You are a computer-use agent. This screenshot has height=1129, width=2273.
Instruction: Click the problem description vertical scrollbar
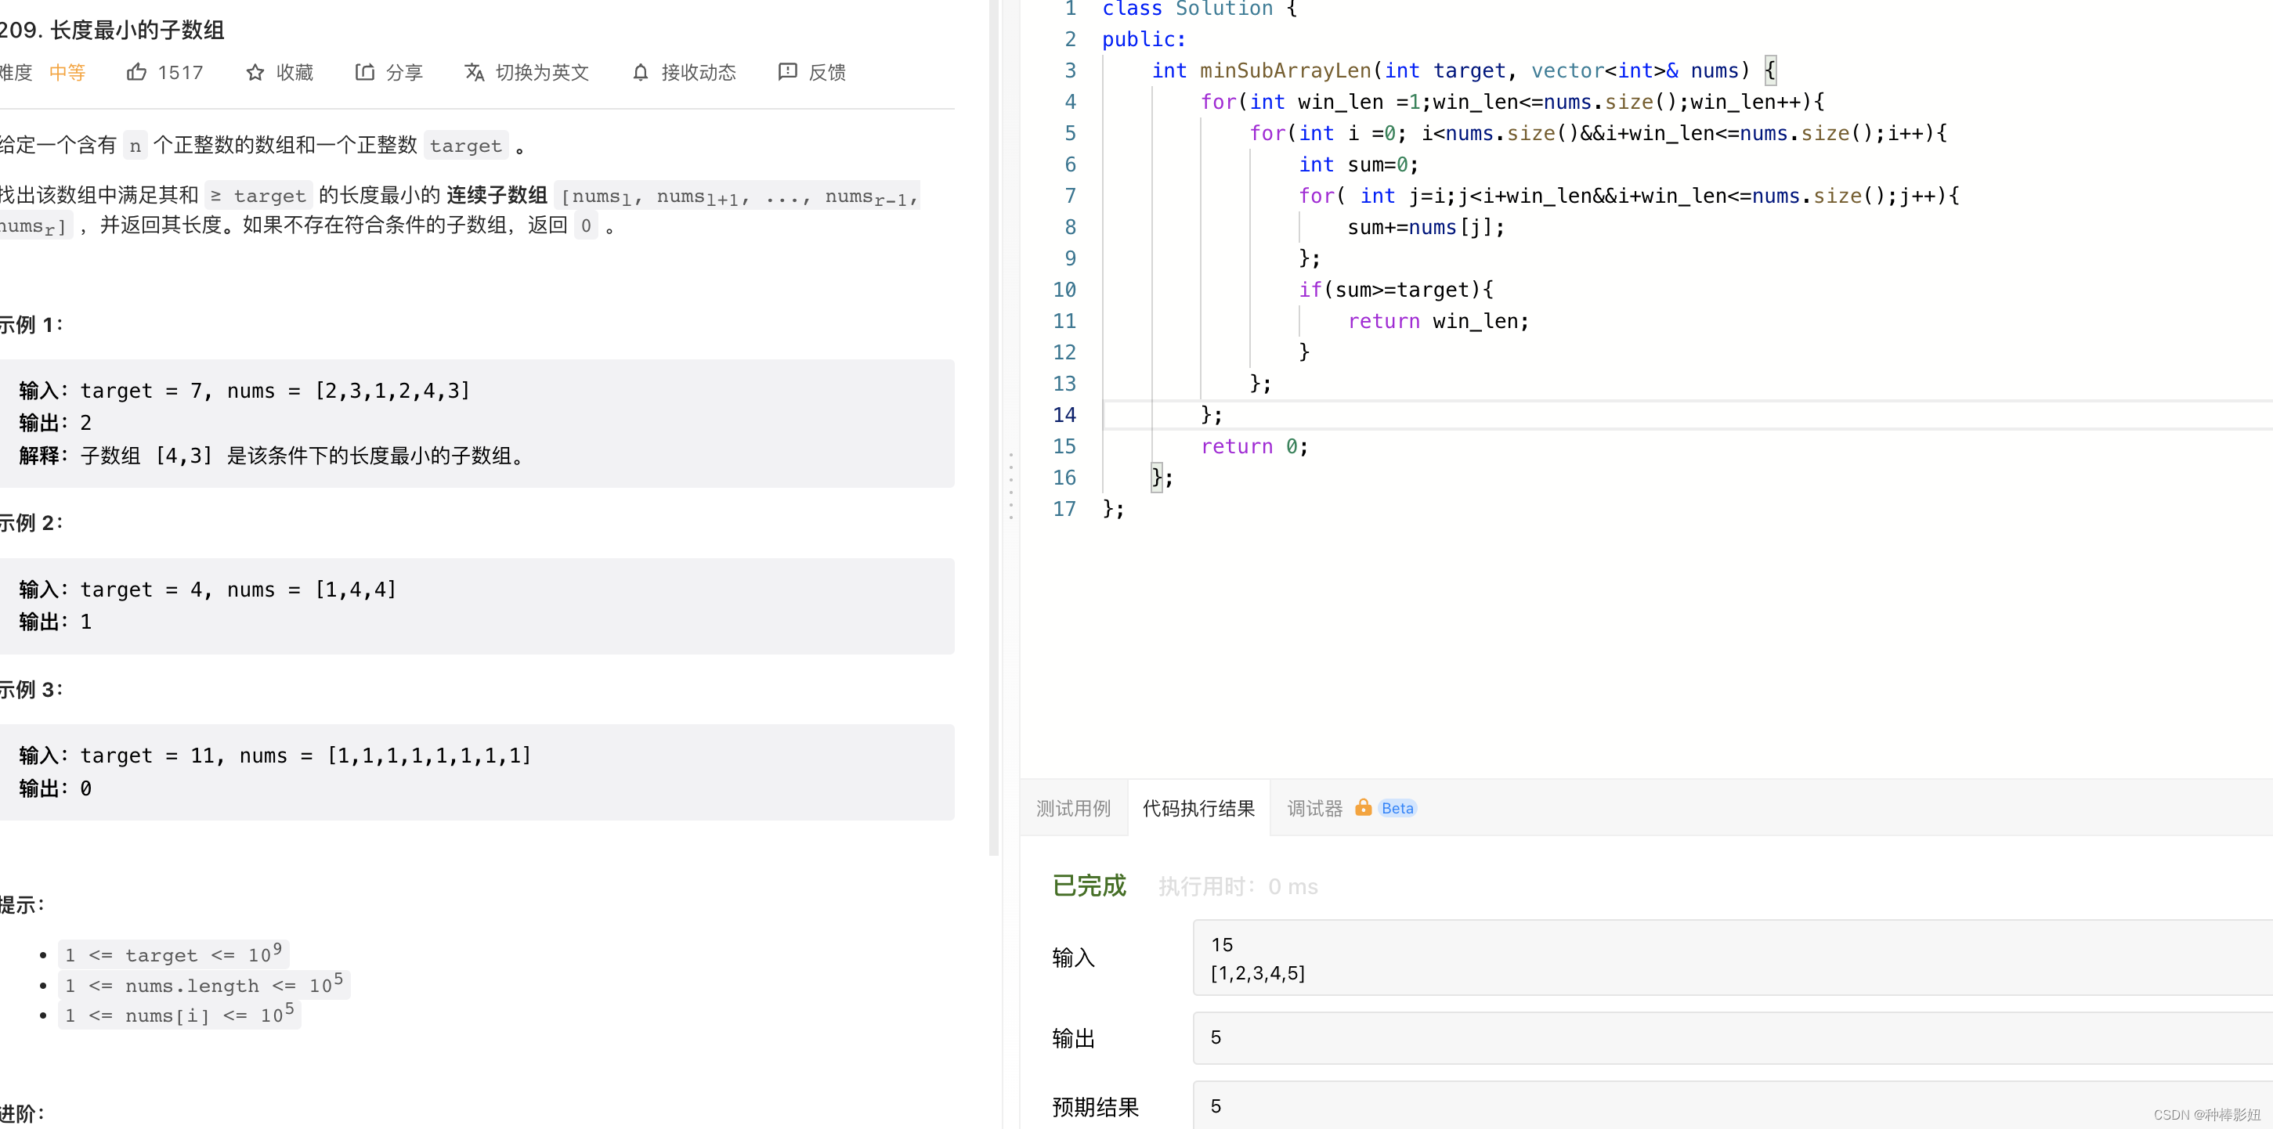pos(993,424)
